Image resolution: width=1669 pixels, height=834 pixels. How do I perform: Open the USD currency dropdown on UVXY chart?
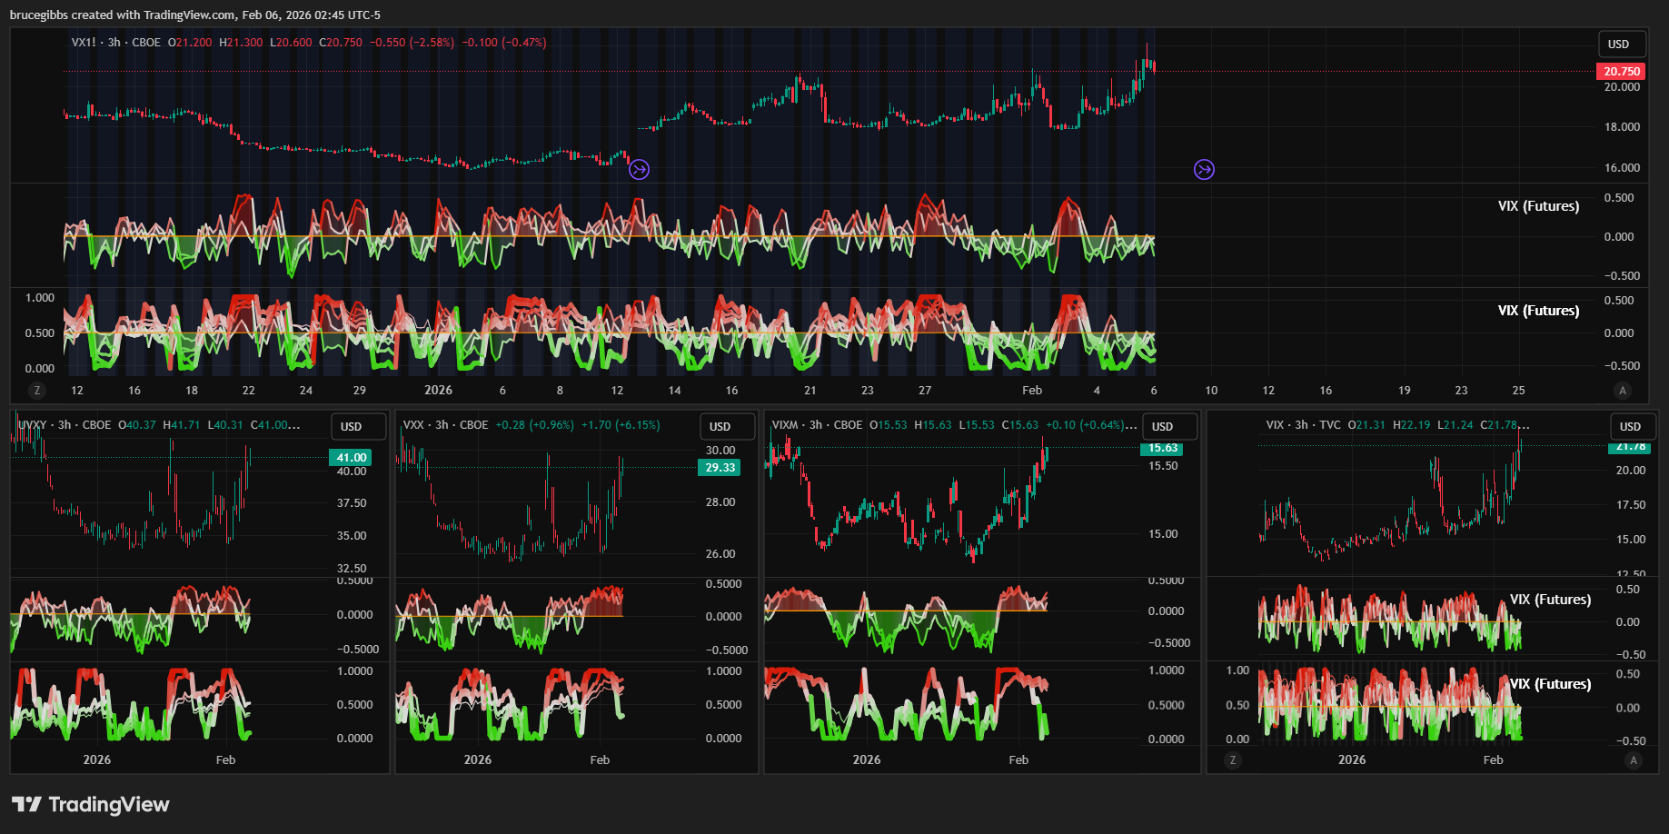pos(352,427)
